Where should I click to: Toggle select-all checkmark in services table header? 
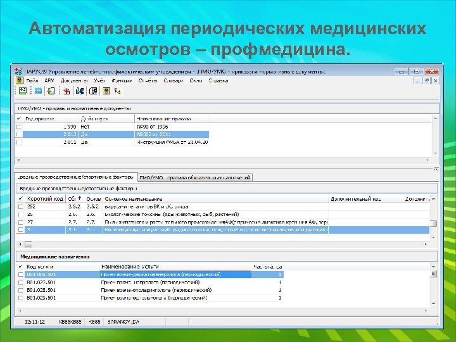click(x=21, y=267)
